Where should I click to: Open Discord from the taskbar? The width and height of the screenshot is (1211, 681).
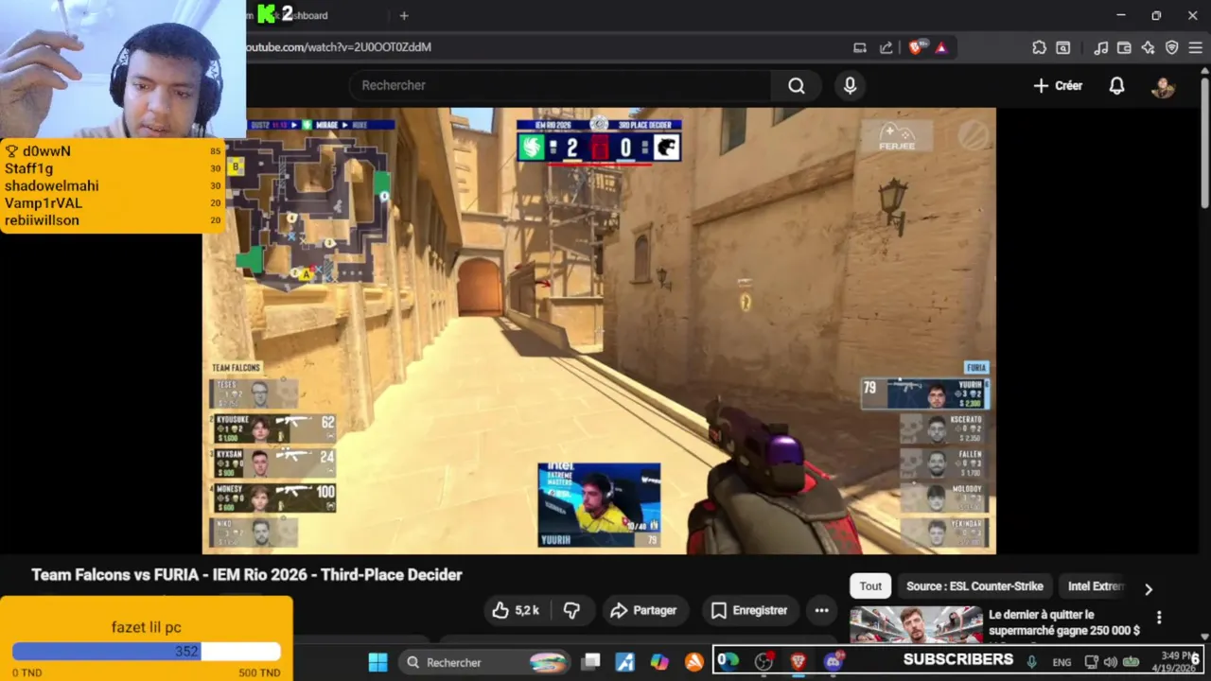pos(834,662)
